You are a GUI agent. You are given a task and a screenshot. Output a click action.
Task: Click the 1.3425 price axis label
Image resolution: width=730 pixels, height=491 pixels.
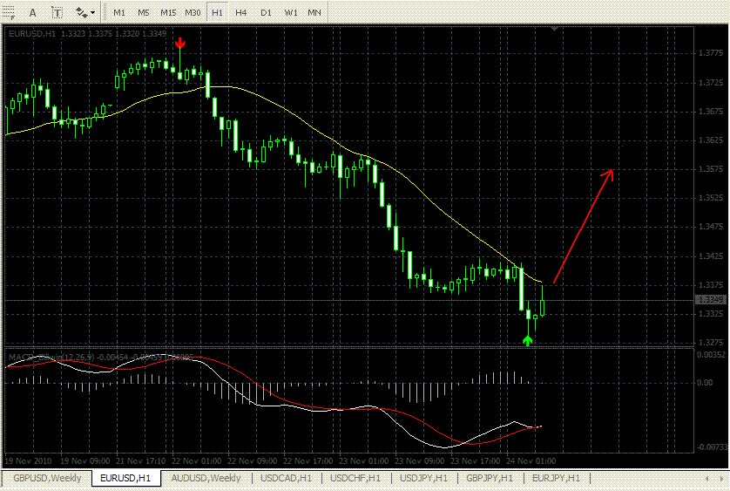point(711,256)
